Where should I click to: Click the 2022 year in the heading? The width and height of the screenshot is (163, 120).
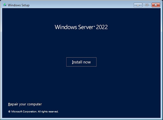tap(102, 27)
